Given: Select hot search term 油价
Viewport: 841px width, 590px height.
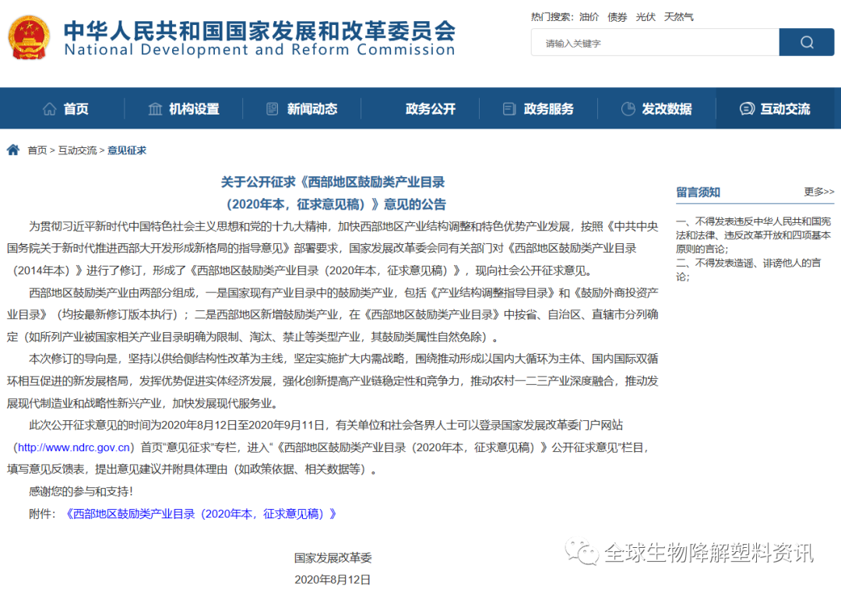Looking at the screenshot, I should pos(589,16).
